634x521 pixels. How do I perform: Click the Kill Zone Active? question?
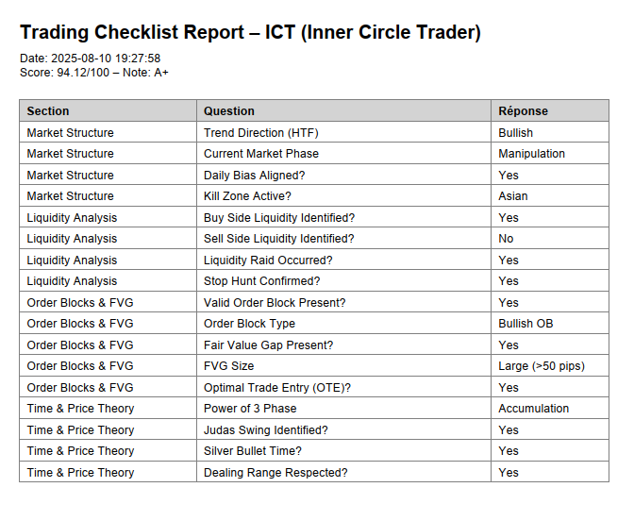click(247, 196)
